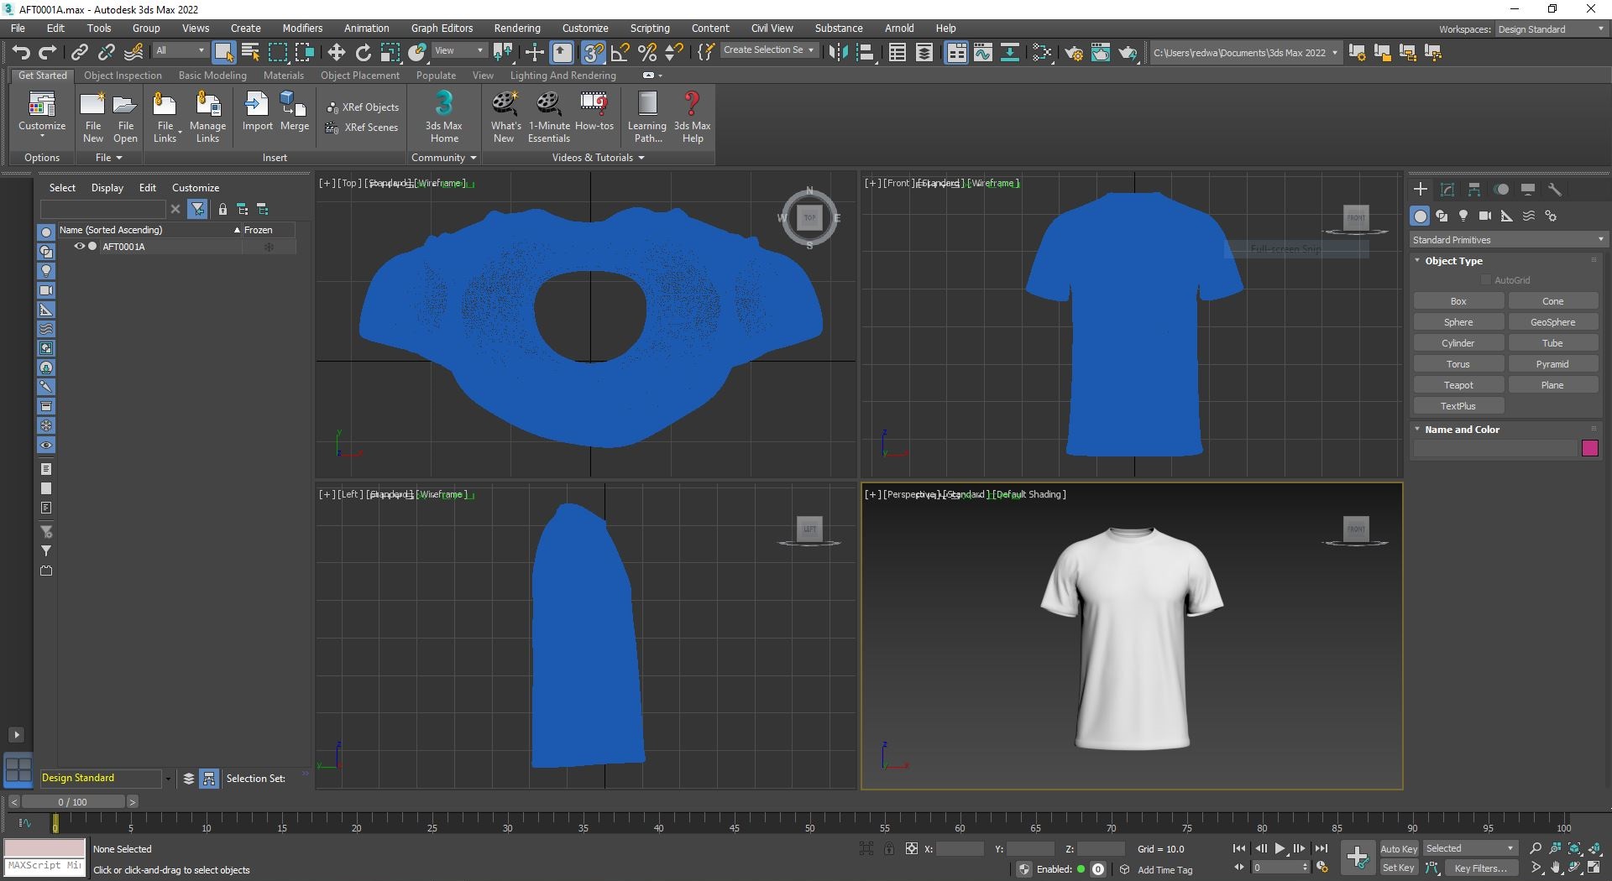Click the scene explorer search field
Screen dimensions: 1612x881
tap(103, 209)
